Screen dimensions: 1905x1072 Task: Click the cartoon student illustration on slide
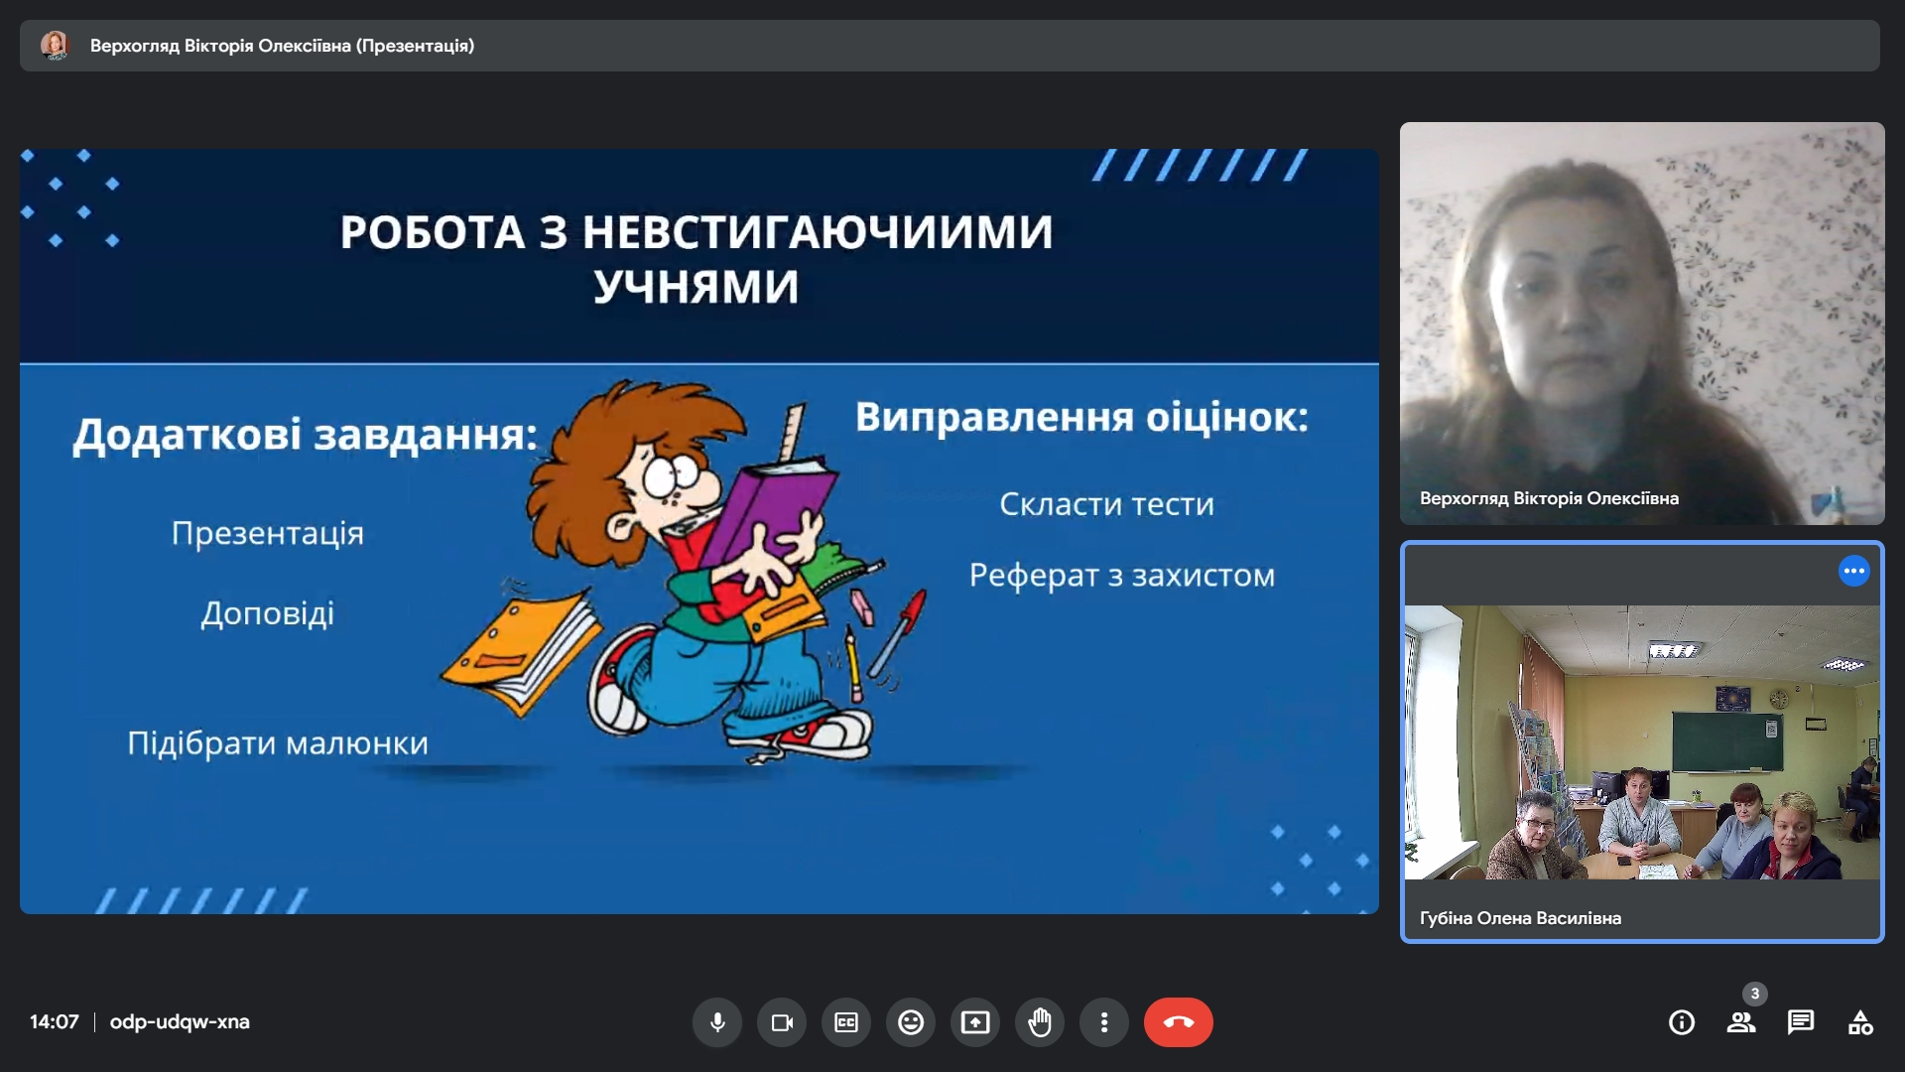(685, 573)
